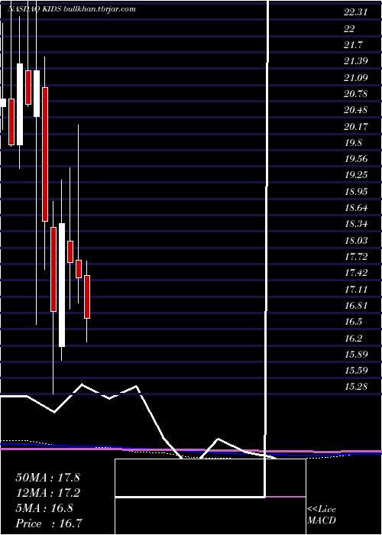Click the 19.25 price axis label

coord(356,175)
